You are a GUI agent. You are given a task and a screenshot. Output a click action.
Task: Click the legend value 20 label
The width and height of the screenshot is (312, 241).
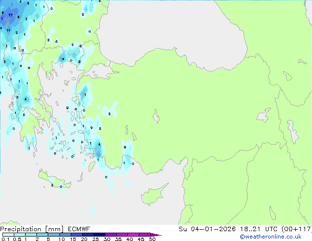tap(84, 240)
